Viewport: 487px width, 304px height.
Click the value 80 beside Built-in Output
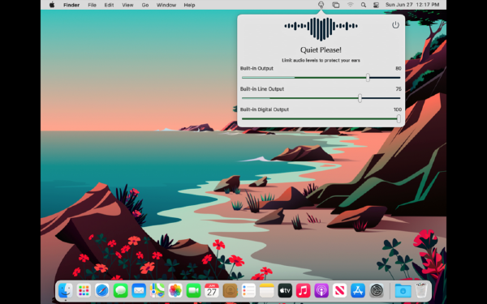coord(399,68)
